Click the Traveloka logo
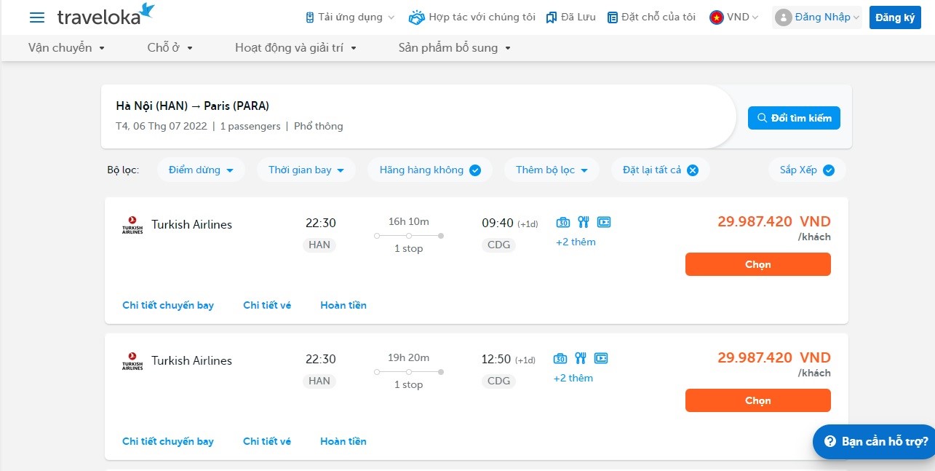Image resolution: width=935 pixels, height=471 pixels. (x=106, y=16)
